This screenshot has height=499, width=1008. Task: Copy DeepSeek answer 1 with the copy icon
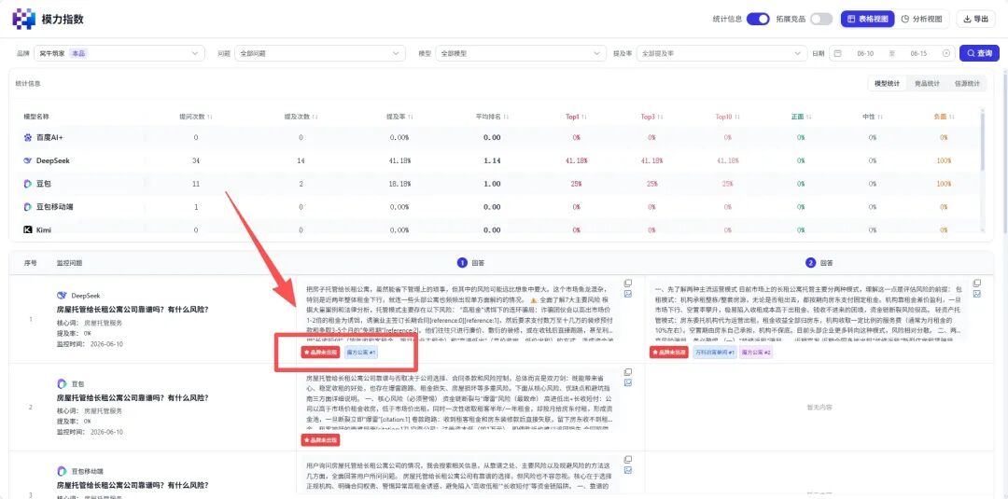click(x=628, y=284)
